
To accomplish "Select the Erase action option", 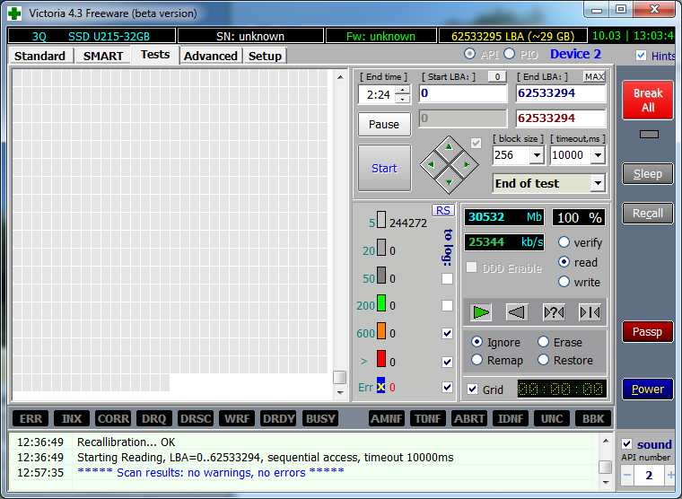I will pyautogui.click(x=543, y=342).
